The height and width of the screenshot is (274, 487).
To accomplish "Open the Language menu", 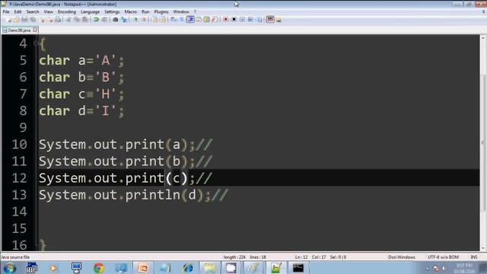I will [x=90, y=11].
